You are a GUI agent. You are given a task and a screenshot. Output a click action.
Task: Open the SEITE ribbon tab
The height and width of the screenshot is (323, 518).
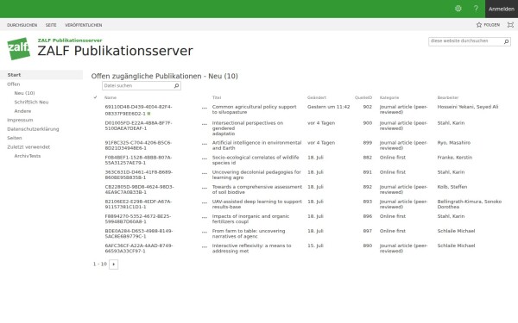point(51,25)
